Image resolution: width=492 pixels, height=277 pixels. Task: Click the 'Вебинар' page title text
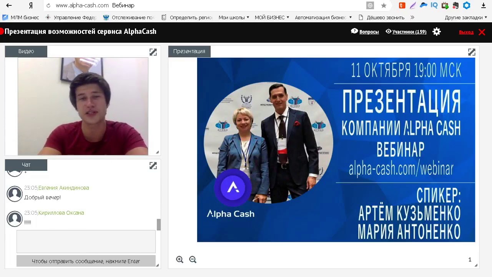click(x=123, y=5)
